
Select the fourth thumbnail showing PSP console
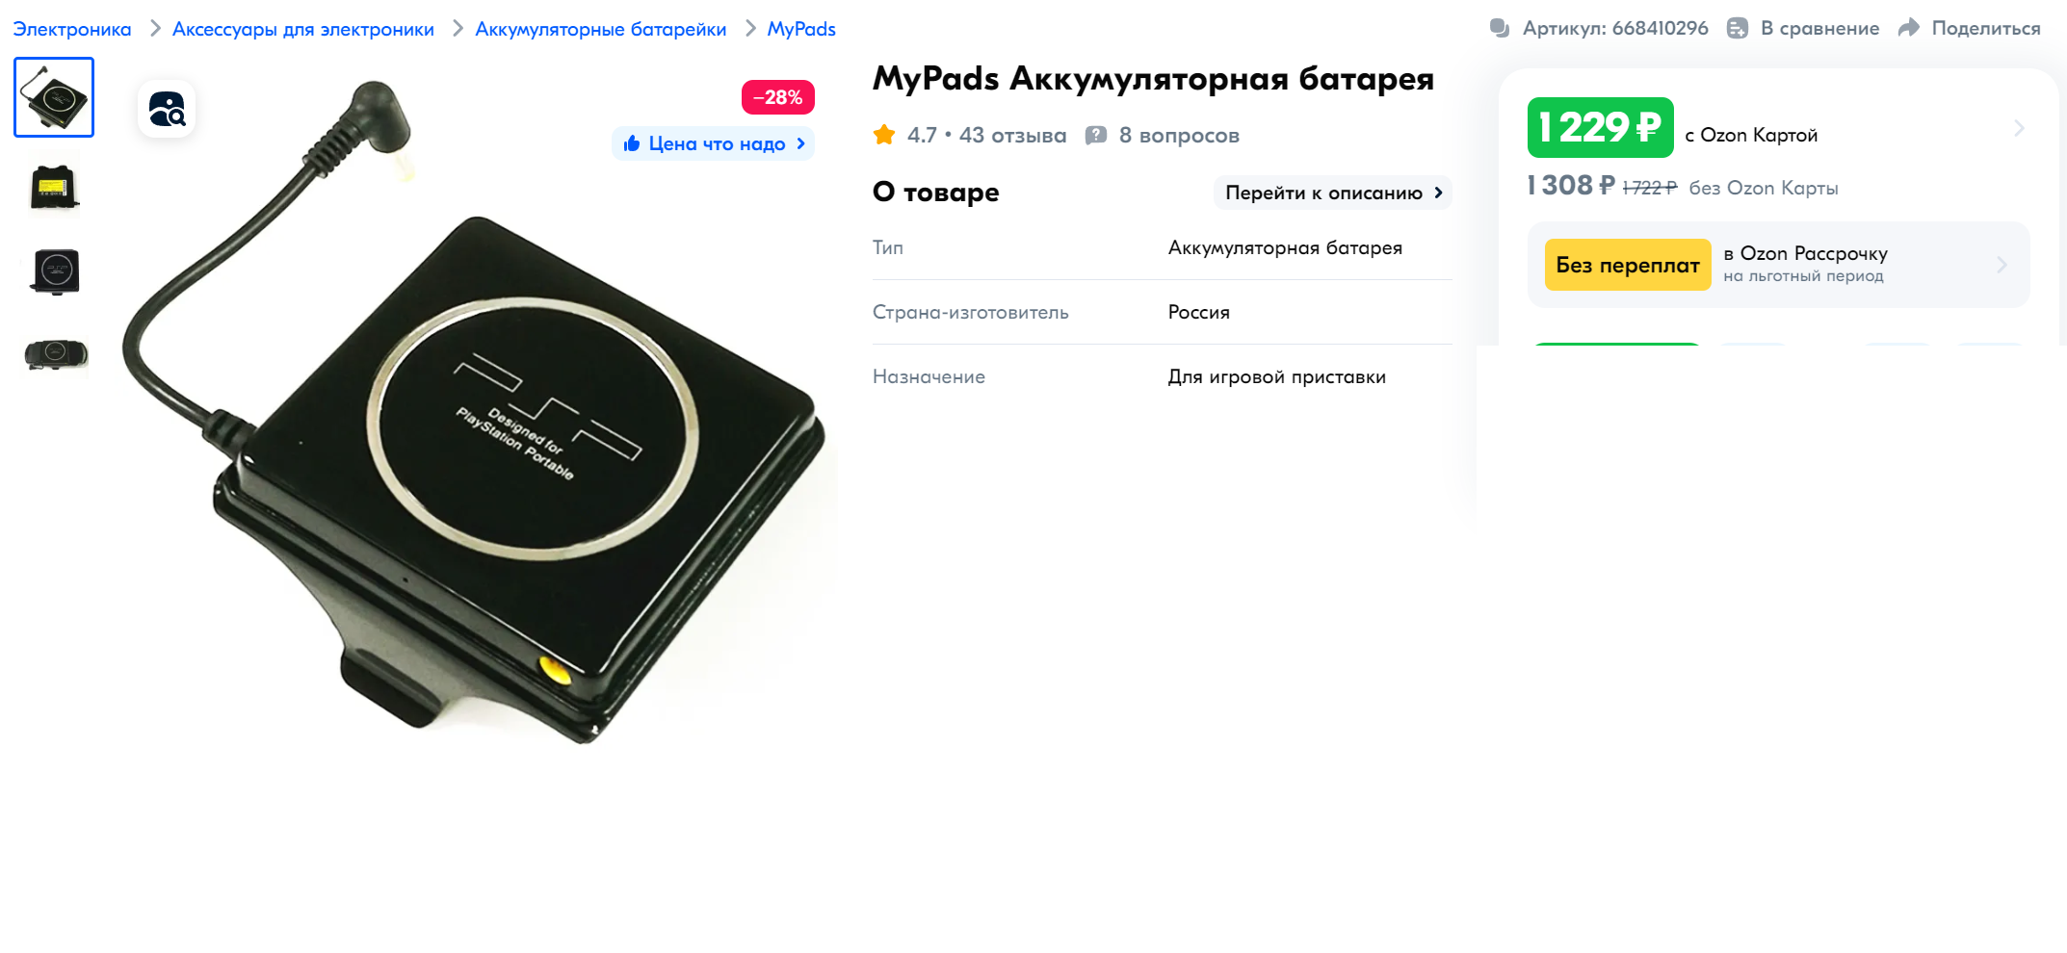[x=55, y=355]
